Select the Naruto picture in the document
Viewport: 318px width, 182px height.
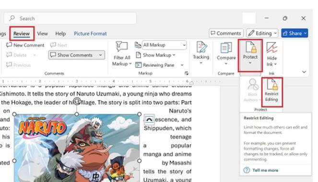pyautogui.click(x=77, y=148)
